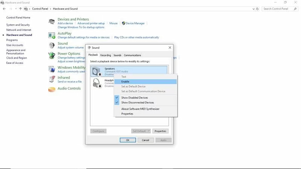Screen dimensions: 301x169
Task: Open User Accounts category
Action: (x=15, y=45)
